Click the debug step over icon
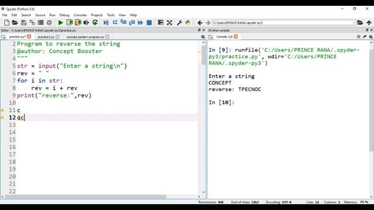 point(115,22)
